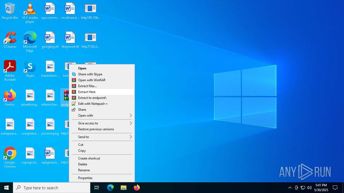
Task: Select the cupregiste image file icon
Action: click(x=30, y=156)
